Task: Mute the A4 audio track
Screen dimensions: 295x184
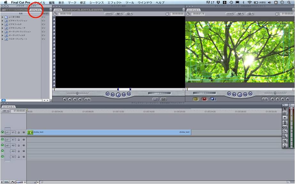Action: [x=3, y=157]
